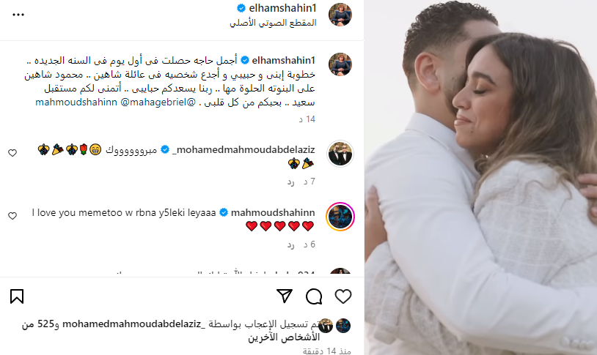Share the post via paper plane icon
Viewport: 597px width, 355px height.
click(x=285, y=296)
